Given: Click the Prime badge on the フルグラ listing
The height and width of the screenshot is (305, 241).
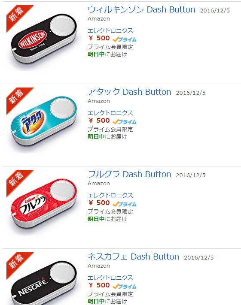Looking at the screenshot, I should coord(125,204).
